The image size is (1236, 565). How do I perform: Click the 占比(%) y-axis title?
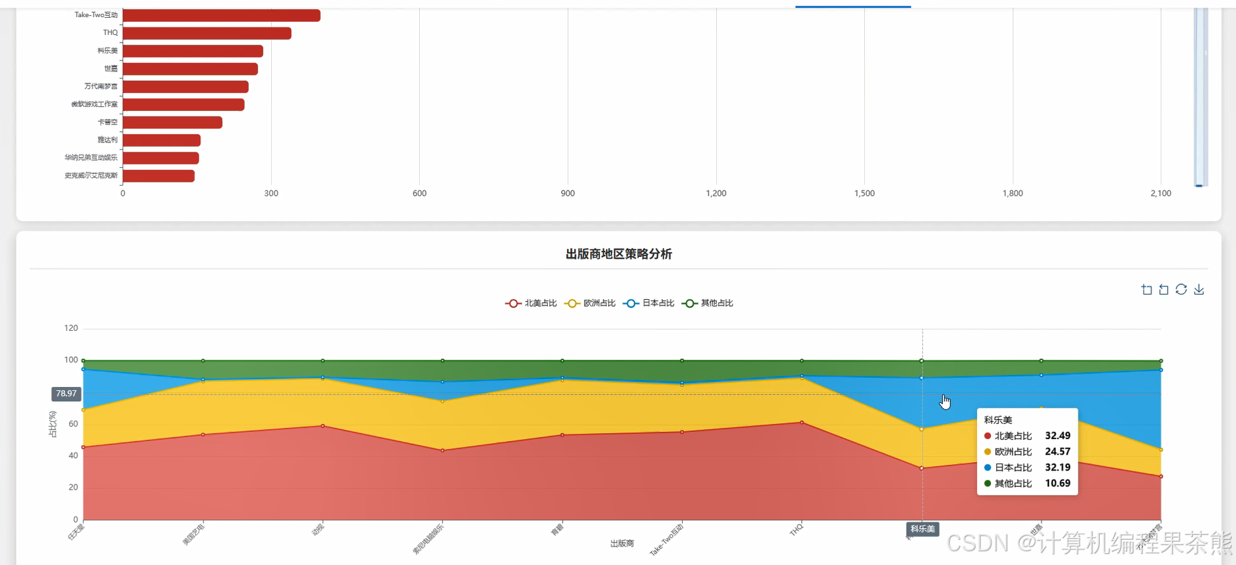pos(53,424)
